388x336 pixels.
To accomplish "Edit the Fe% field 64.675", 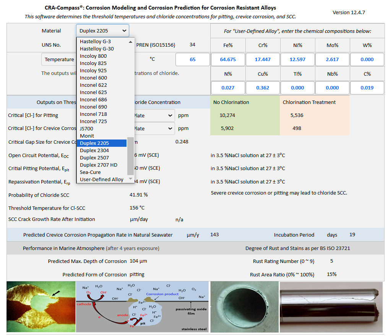I will (228, 59).
